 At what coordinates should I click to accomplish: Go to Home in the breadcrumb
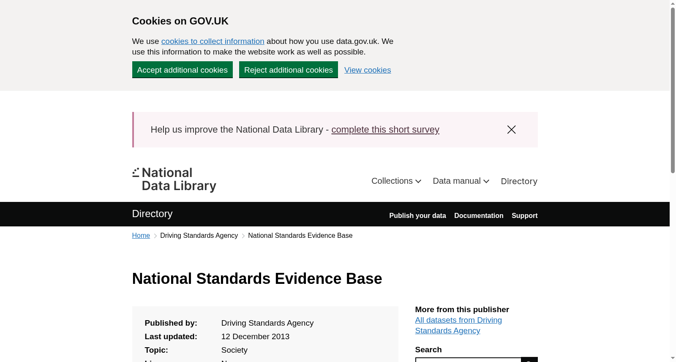(x=141, y=236)
